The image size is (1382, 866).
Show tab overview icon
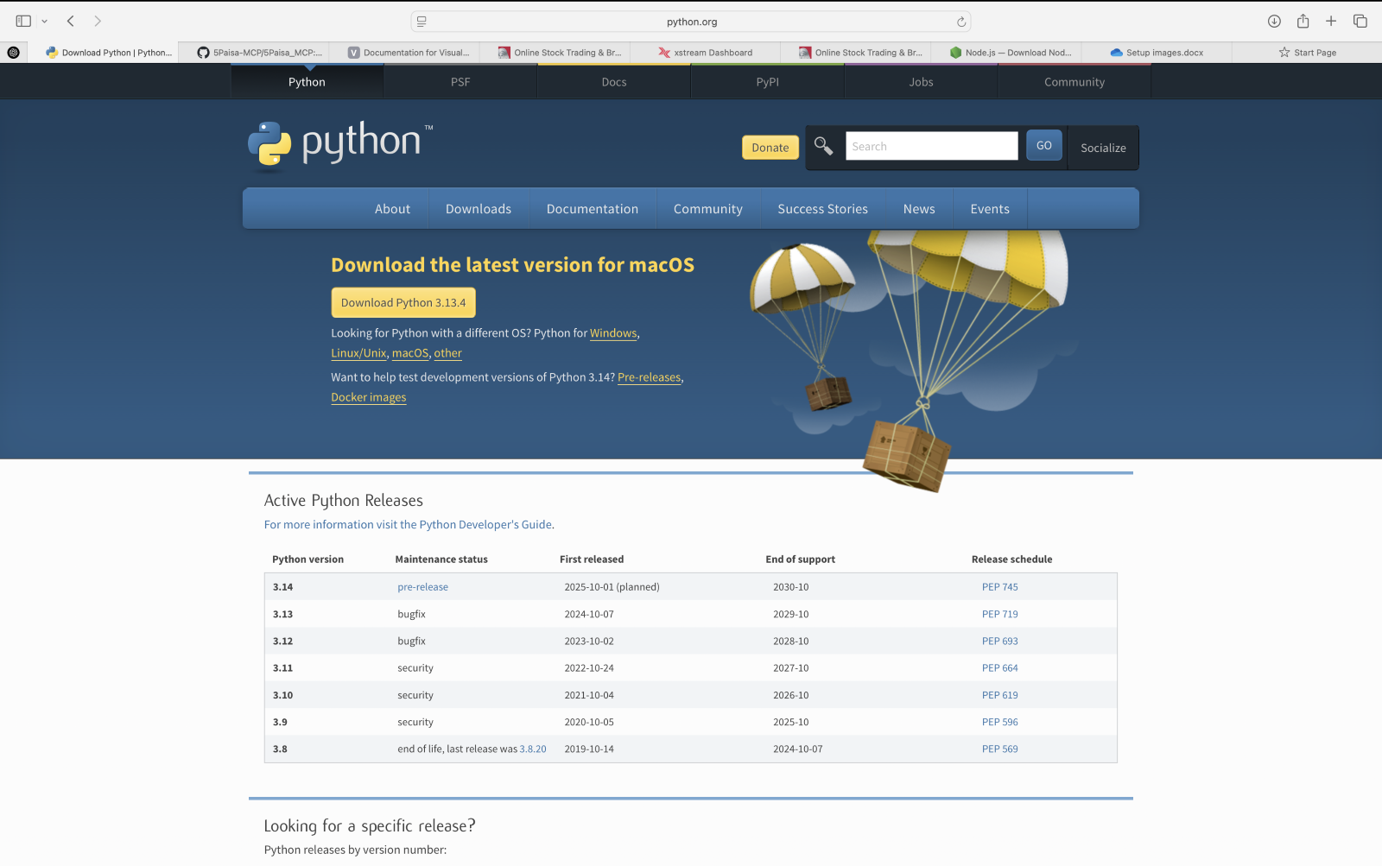point(1360,21)
